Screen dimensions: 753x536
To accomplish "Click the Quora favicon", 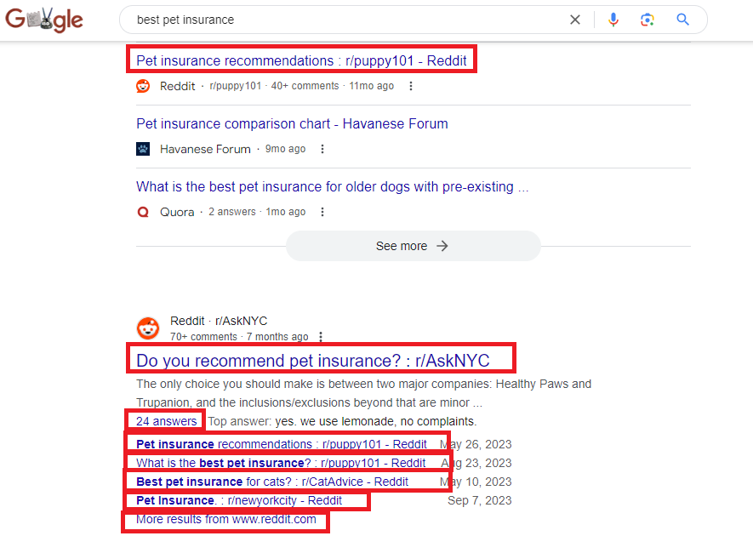I will [143, 212].
